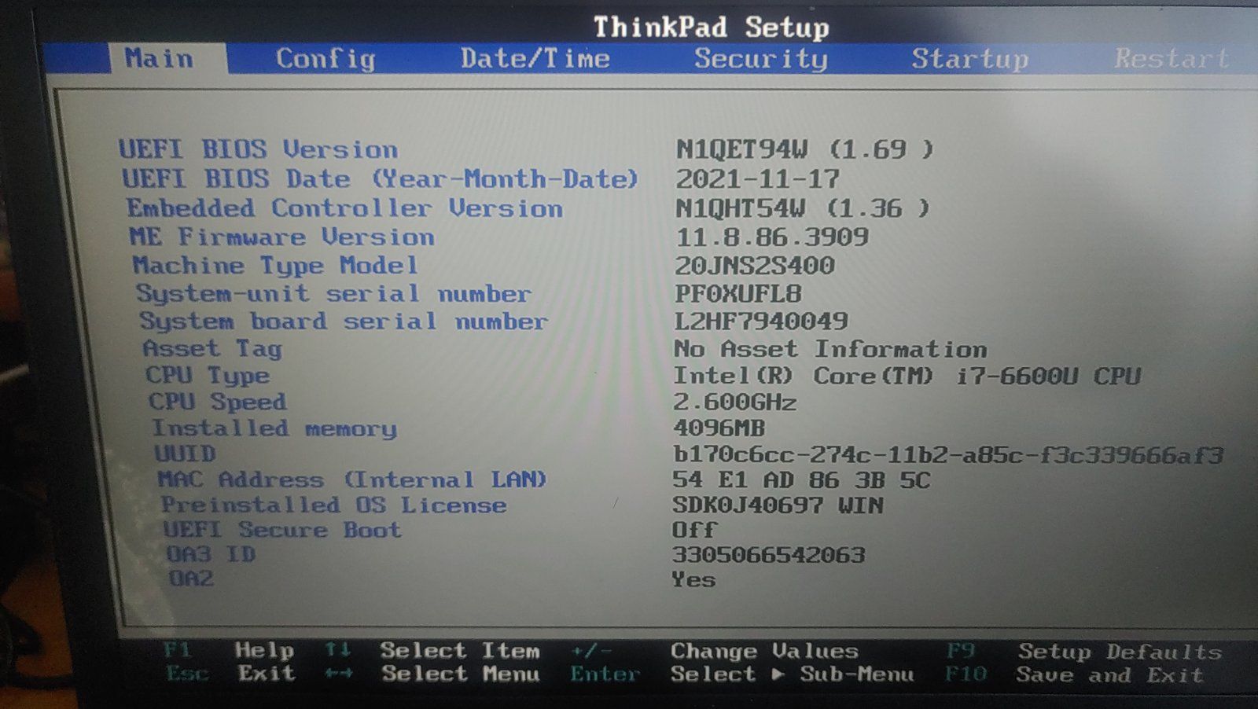Open the Config tab
The height and width of the screenshot is (709, 1258).
pos(326,59)
